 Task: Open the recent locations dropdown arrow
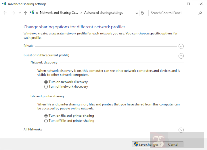click(19, 13)
